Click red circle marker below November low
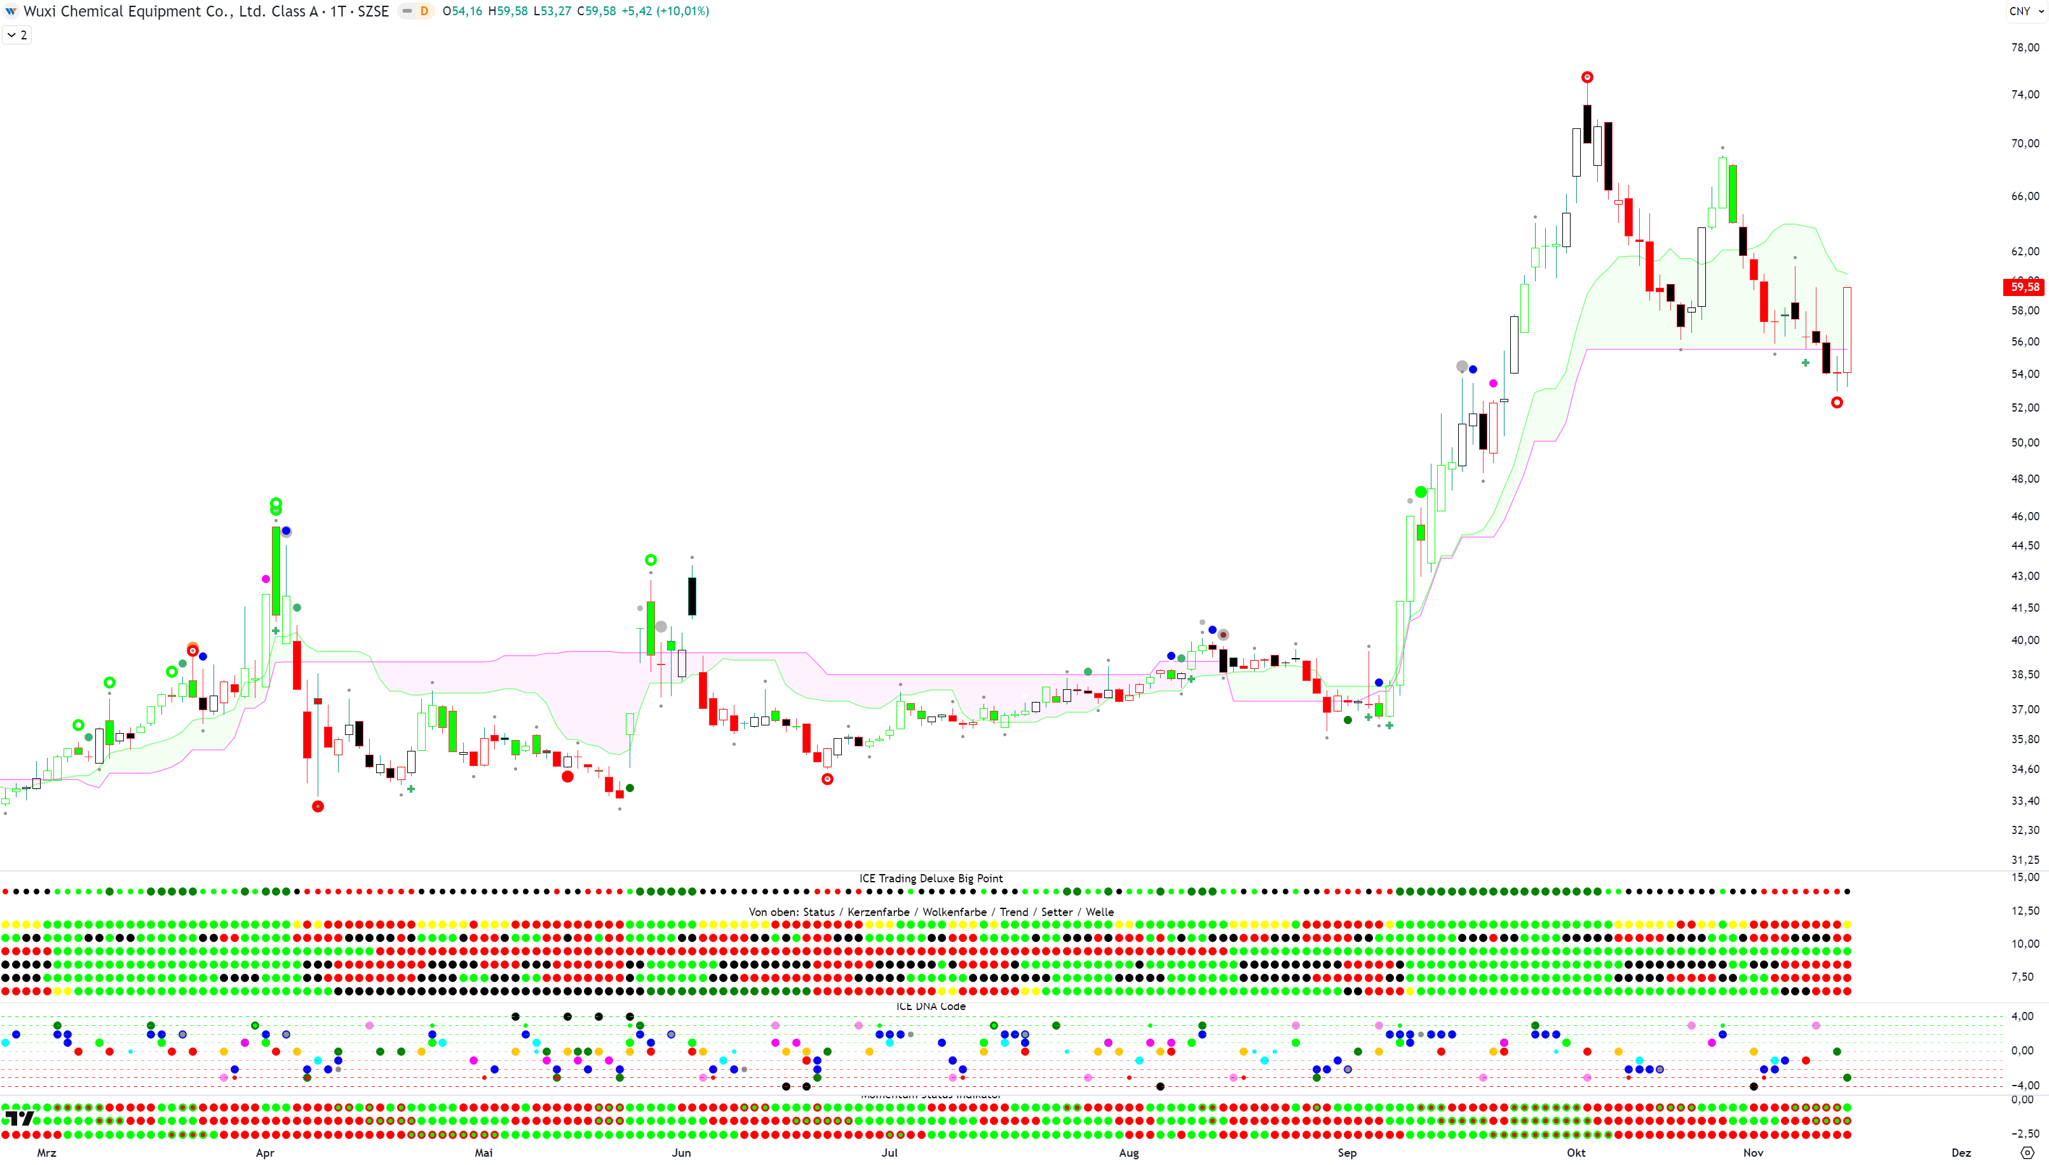The image size is (2049, 1165). click(1836, 403)
